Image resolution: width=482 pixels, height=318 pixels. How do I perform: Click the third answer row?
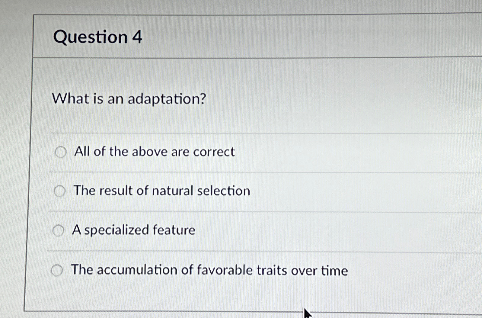coord(211,230)
